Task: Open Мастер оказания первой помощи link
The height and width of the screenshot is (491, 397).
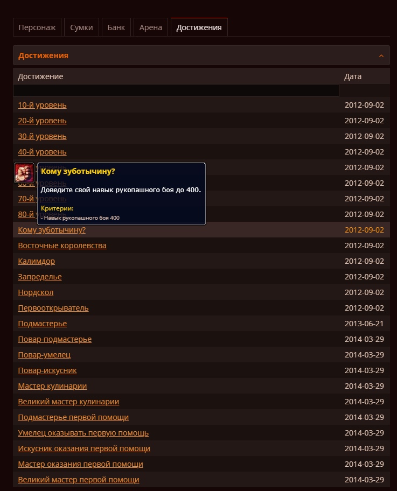Action: (80, 464)
